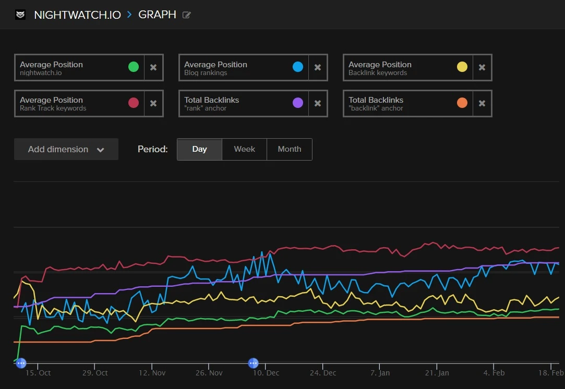Image resolution: width=565 pixels, height=389 pixels.
Task: Toggle the green nightwatch.io series color dot
Action: tap(134, 67)
